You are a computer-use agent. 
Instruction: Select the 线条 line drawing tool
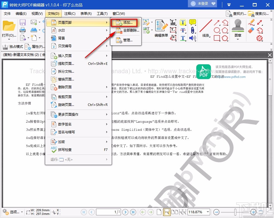point(206,28)
